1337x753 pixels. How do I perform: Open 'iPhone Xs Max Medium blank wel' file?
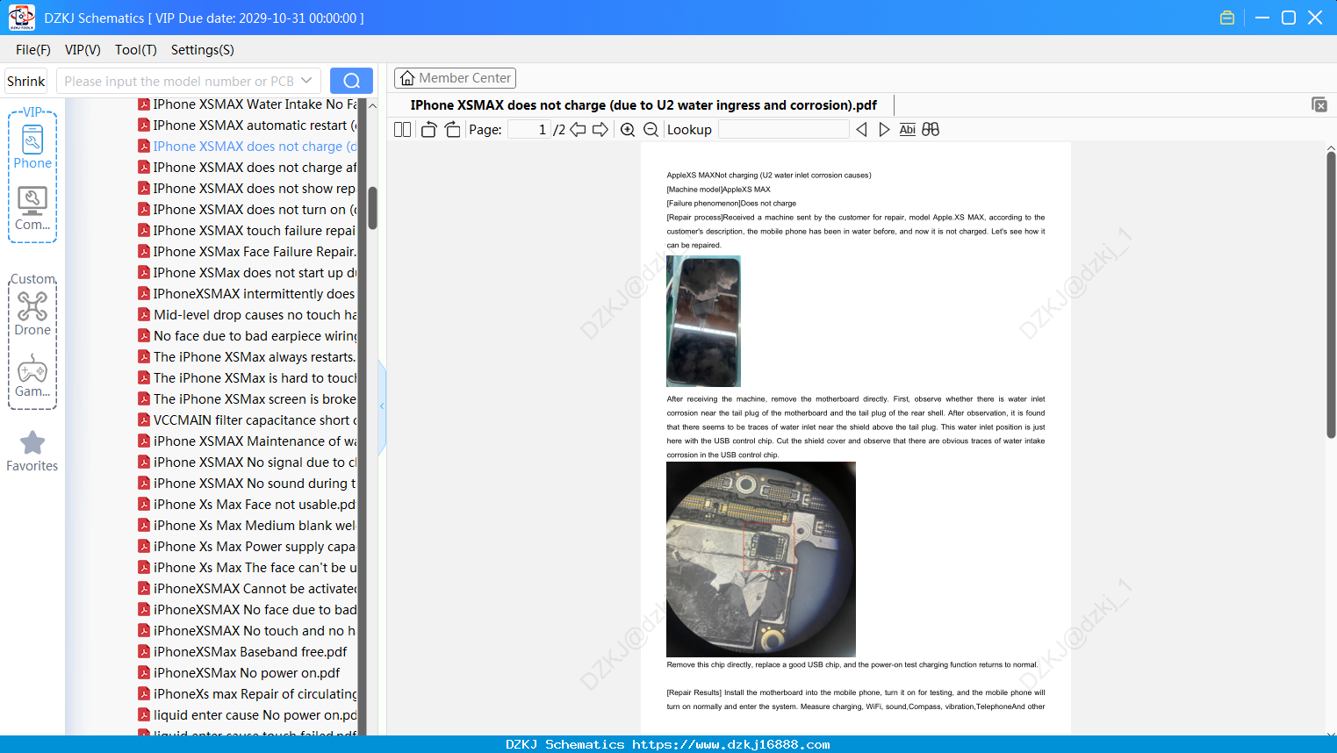[248, 526]
